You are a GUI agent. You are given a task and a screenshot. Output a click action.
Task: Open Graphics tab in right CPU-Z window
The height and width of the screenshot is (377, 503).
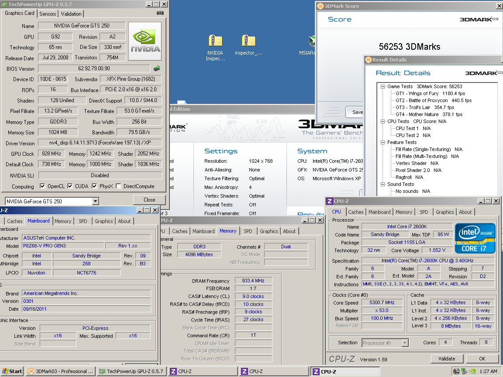pyautogui.click(x=444, y=212)
